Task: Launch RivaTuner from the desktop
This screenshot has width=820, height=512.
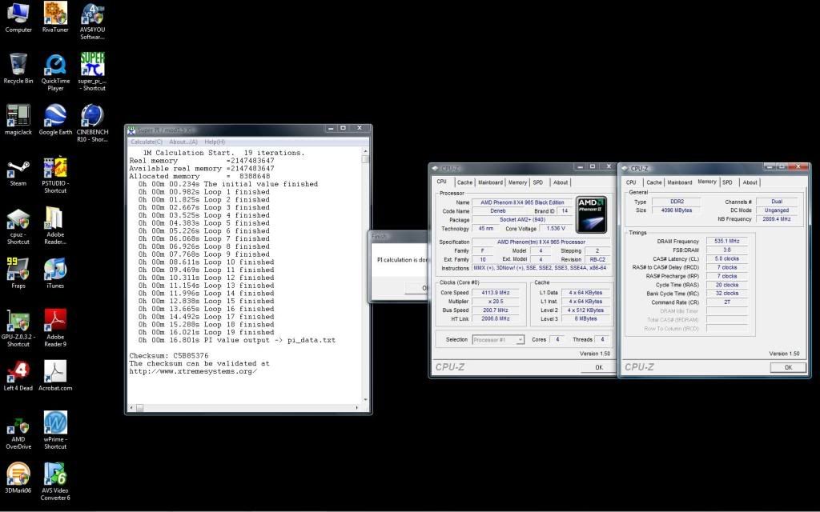Action: coord(55,18)
